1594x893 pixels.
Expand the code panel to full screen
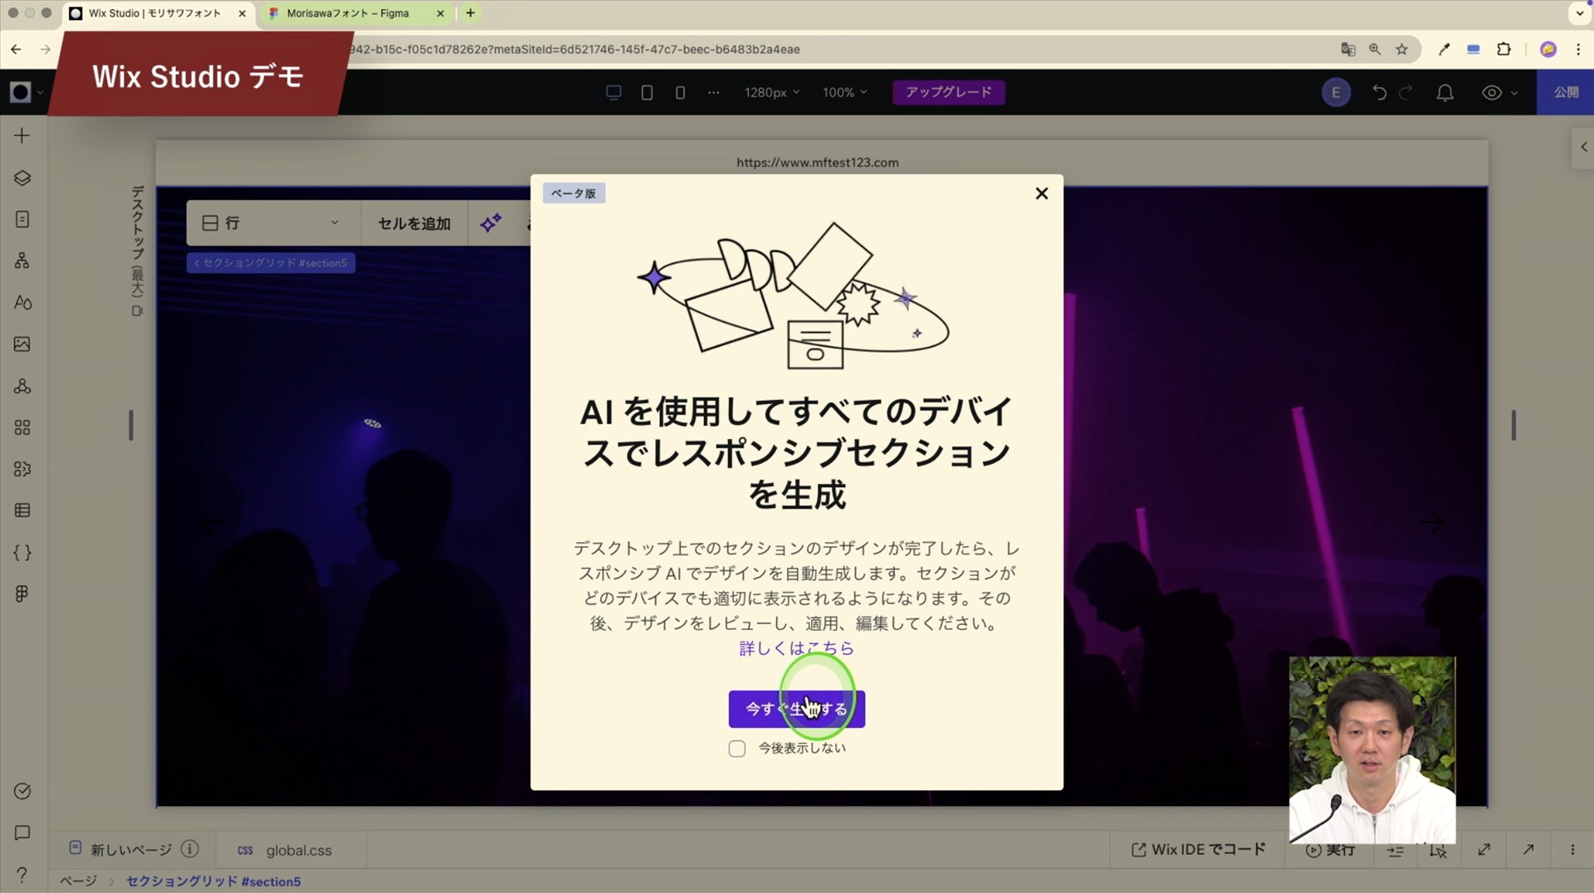coord(1484,849)
